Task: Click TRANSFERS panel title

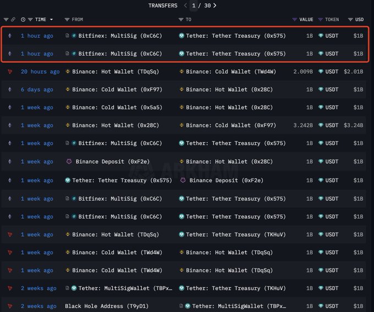Action: click(163, 5)
